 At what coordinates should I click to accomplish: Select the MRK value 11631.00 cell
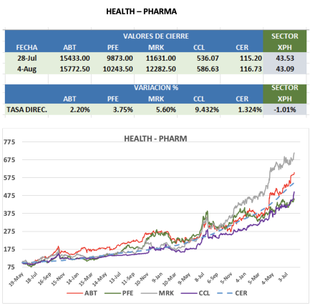[161, 58]
